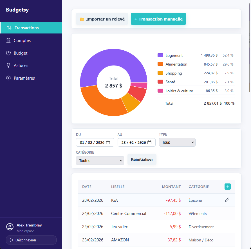This screenshot has width=251, height=249.
Task: Click the Alex Tremblay avatar icon
Action: coord(10,227)
